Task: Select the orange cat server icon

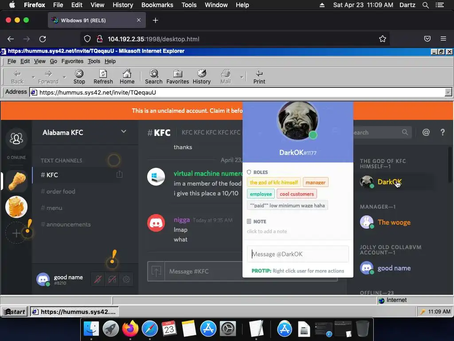Action: pos(16,207)
